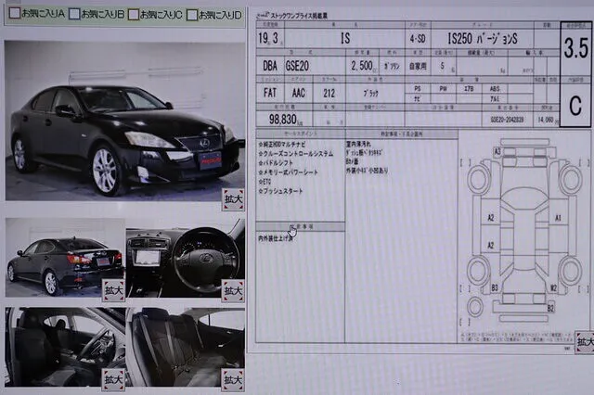Viewport: 594px width, 395px height.
Task: Tick the お気に入りB checkbox
Action: [74, 14]
